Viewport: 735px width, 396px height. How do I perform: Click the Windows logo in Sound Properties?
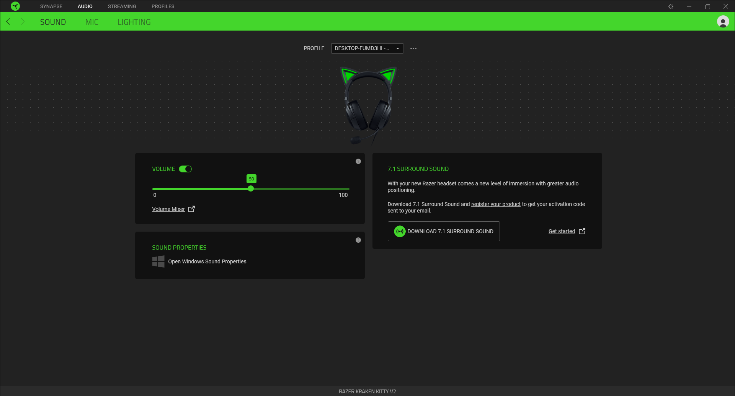[x=158, y=261]
